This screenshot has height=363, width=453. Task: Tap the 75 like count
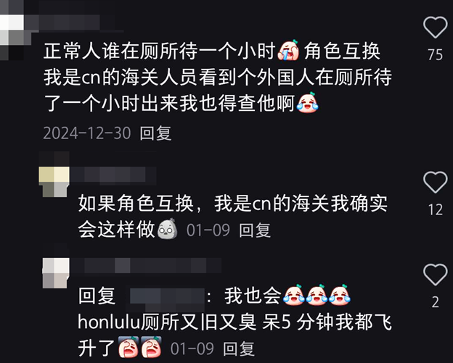[435, 54]
